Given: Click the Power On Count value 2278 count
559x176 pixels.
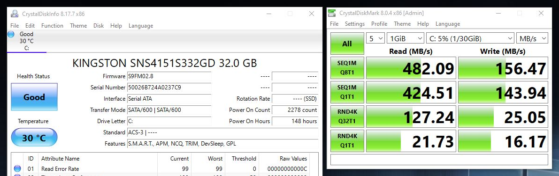Looking at the screenshot, I should pyautogui.click(x=295, y=110).
